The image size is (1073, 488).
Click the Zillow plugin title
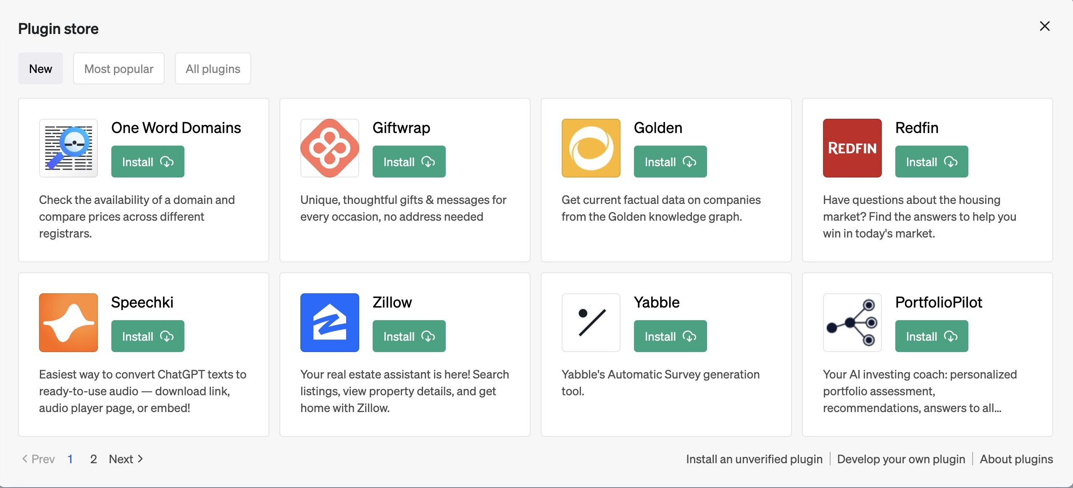click(x=392, y=302)
